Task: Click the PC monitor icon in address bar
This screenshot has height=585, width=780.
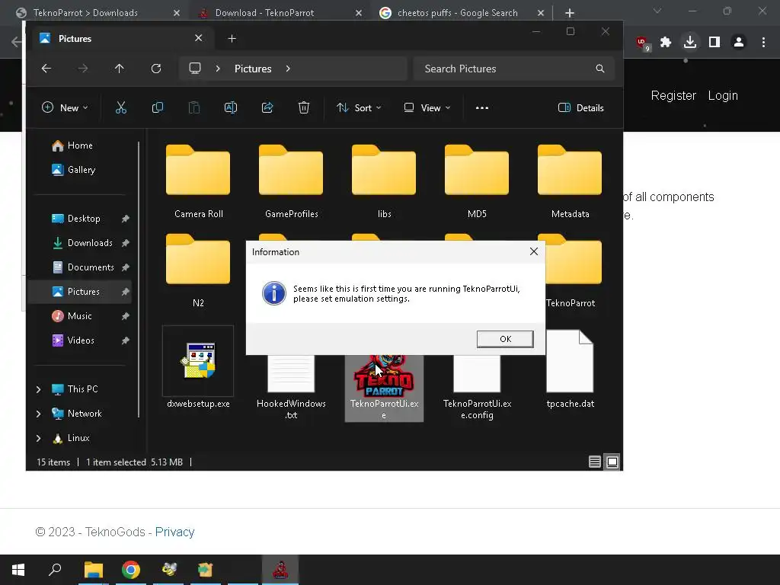Action: (195, 68)
